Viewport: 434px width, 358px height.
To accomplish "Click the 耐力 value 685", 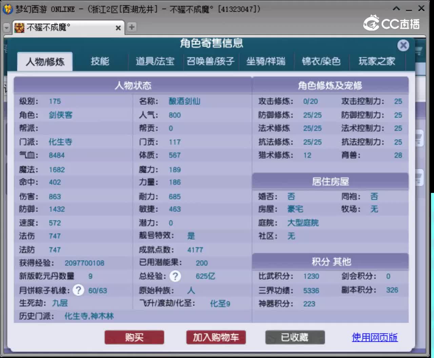I will [175, 197].
